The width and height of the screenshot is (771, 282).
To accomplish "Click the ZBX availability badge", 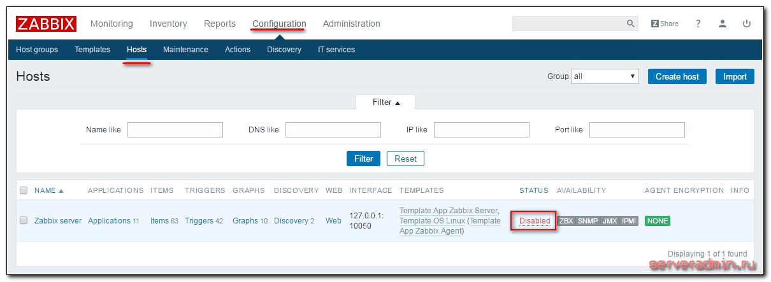I will click(x=566, y=221).
